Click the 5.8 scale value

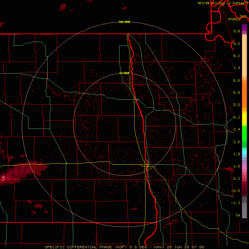click(237, 93)
